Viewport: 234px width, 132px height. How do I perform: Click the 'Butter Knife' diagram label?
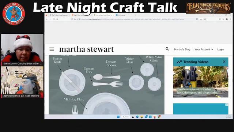[x=58, y=60]
